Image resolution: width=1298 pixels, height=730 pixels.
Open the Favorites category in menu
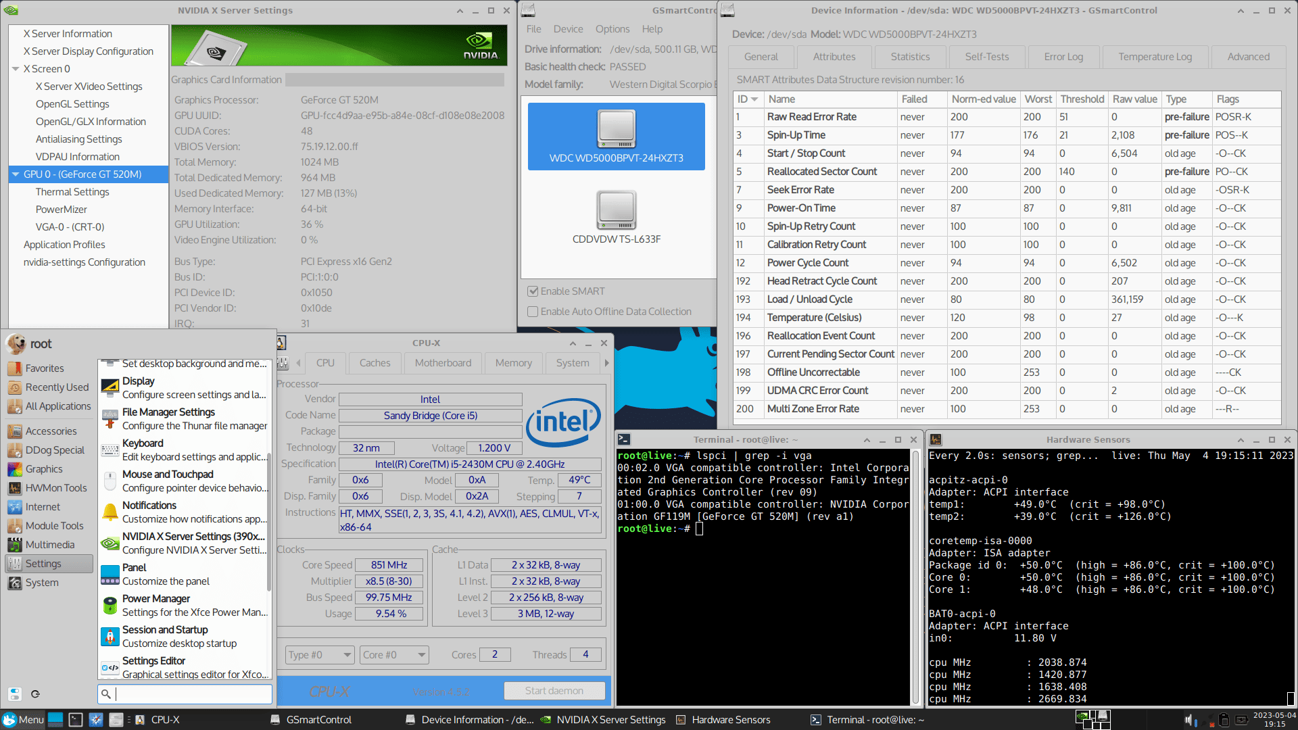49,368
